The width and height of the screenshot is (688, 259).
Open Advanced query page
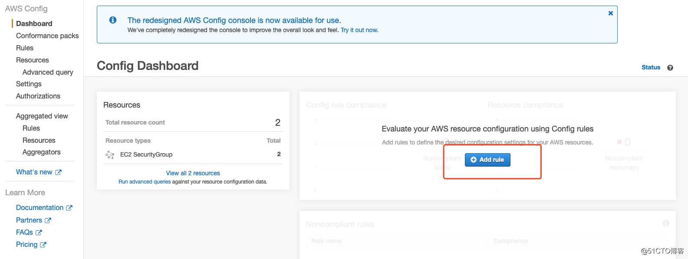48,72
